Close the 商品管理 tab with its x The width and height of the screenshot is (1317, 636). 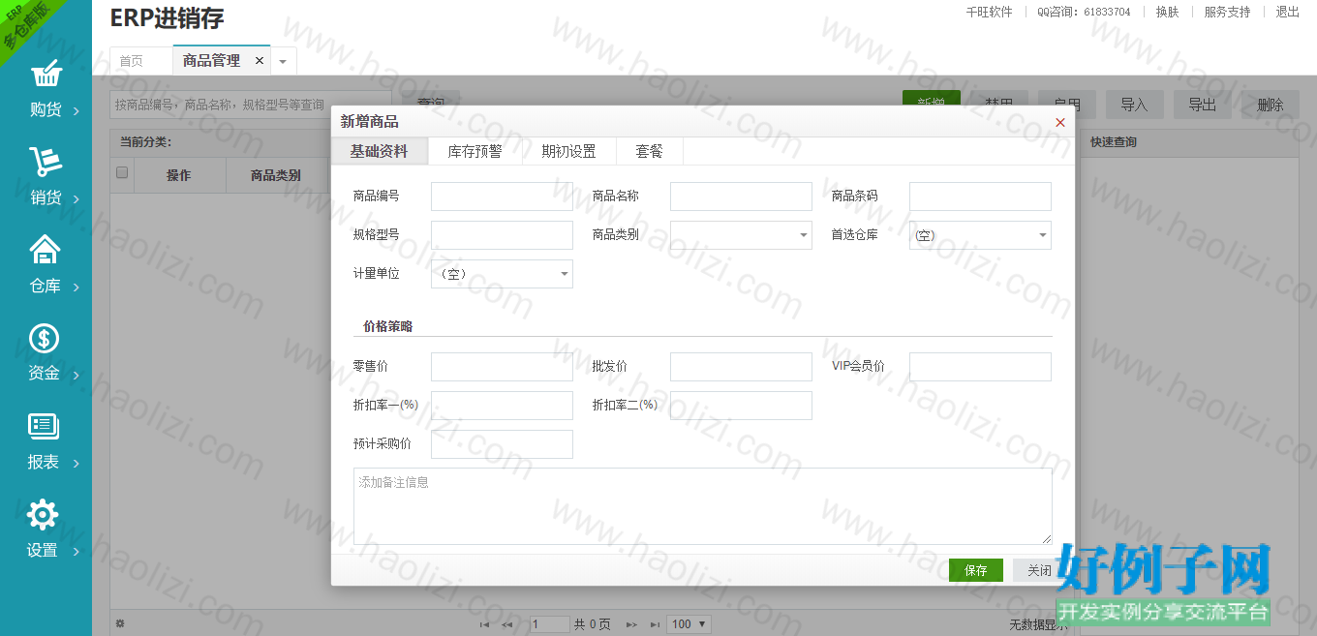point(259,60)
